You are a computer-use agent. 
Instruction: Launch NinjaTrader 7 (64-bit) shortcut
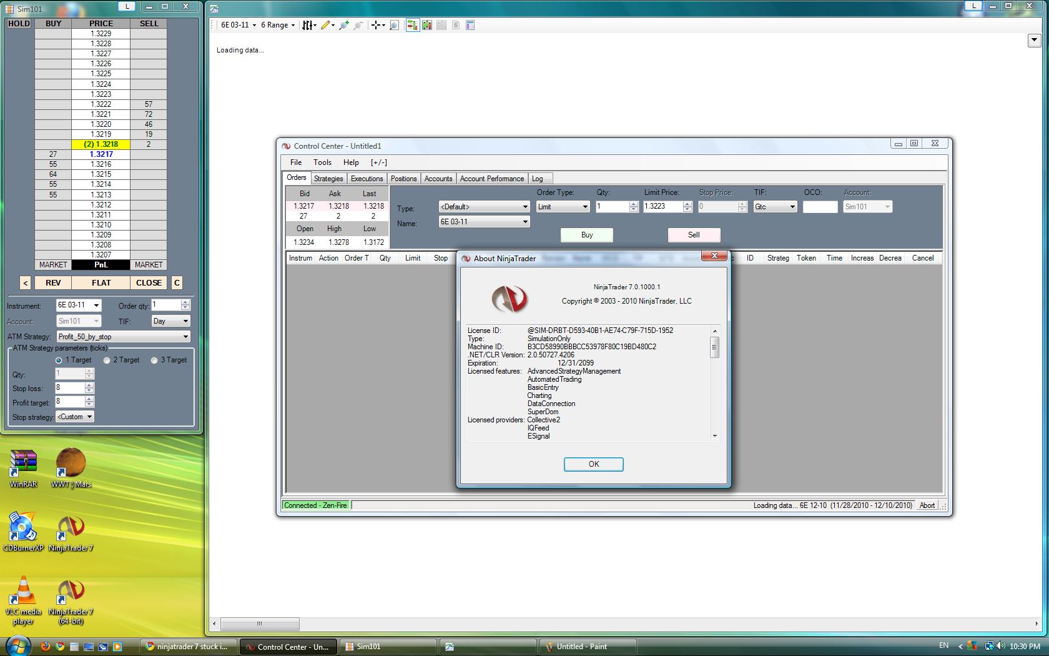click(71, 601)
